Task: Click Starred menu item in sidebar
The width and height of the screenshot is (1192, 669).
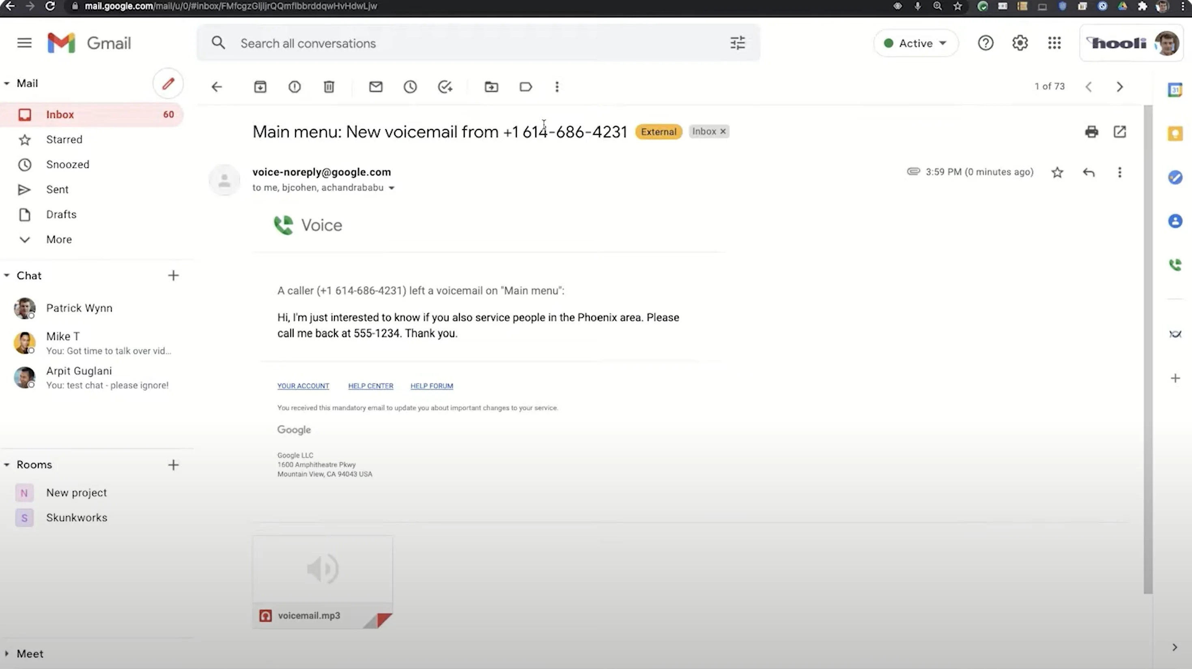Action: click(65, 139)
